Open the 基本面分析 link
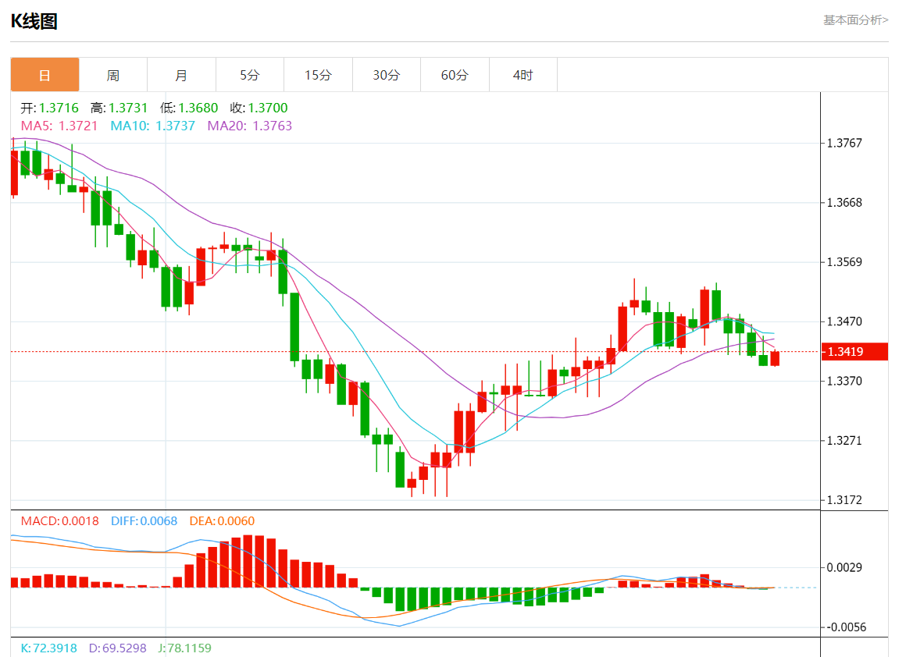Image resolution: width=906 pixels, height=657 pixels. pyautogui.click(x=855, y=20)
